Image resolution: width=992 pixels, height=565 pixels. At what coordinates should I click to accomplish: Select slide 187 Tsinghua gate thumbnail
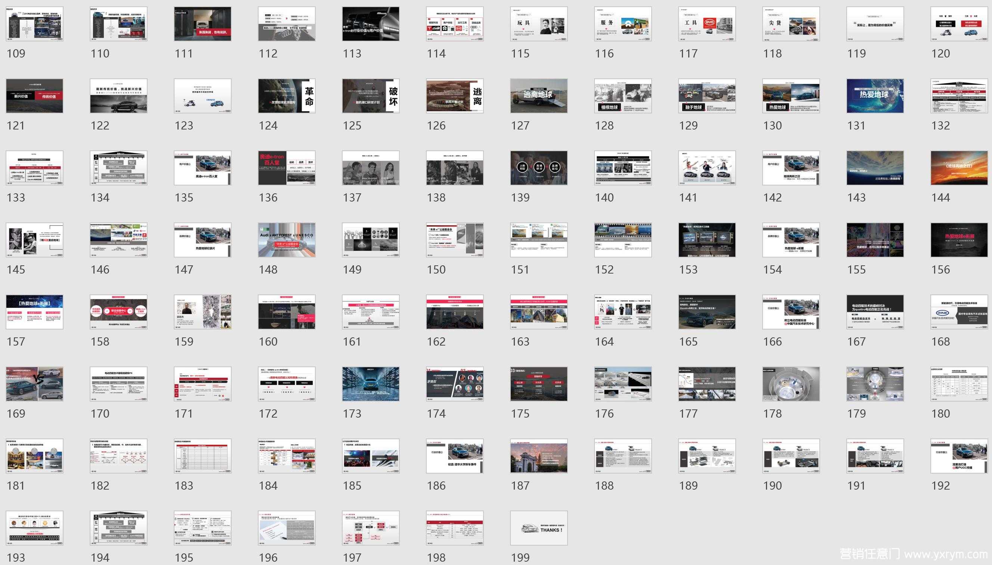click(539, 456)
